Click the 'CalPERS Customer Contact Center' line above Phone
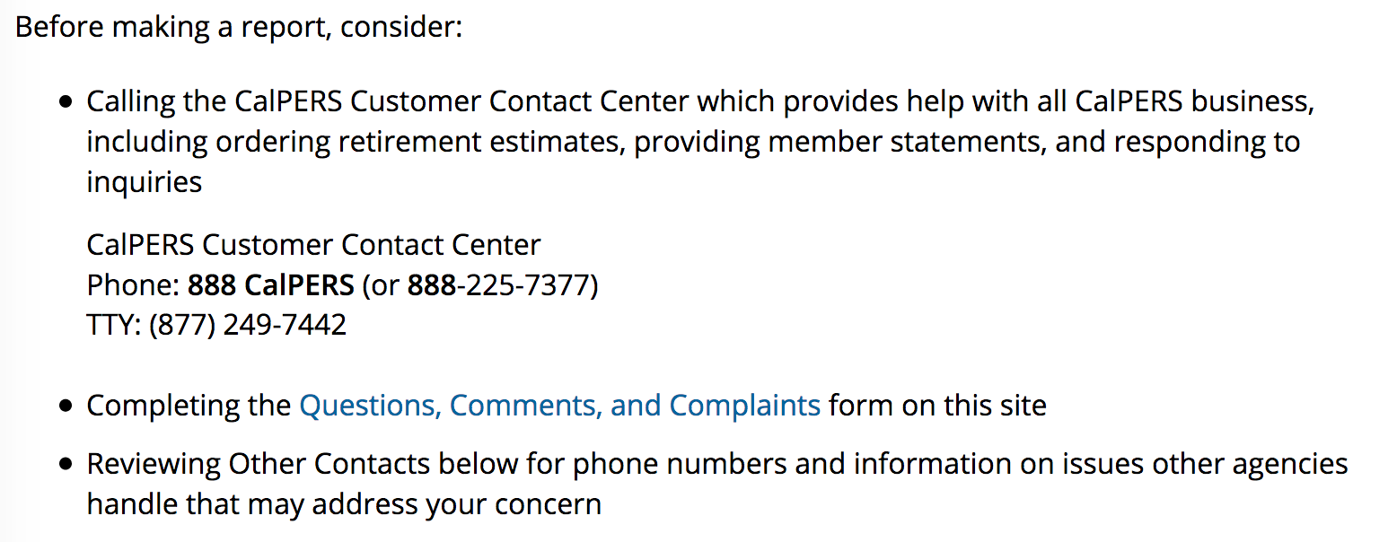The height and width of the screenshot is (542, 1388). (x=313, y=245)
